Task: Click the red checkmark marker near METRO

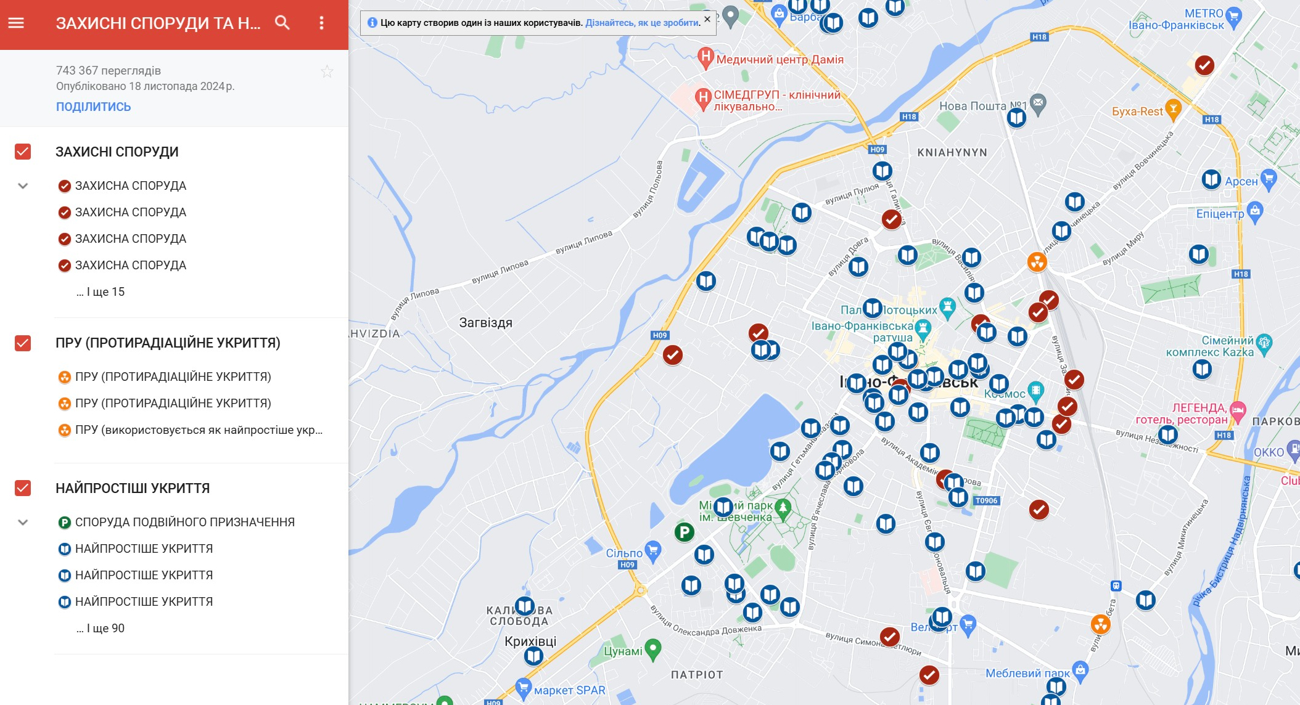Action: point(1204,65)
